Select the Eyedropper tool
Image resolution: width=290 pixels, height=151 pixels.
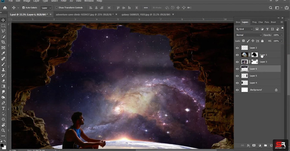click(x=3, y=53)
